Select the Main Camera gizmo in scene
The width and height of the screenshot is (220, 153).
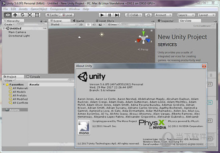80,37
